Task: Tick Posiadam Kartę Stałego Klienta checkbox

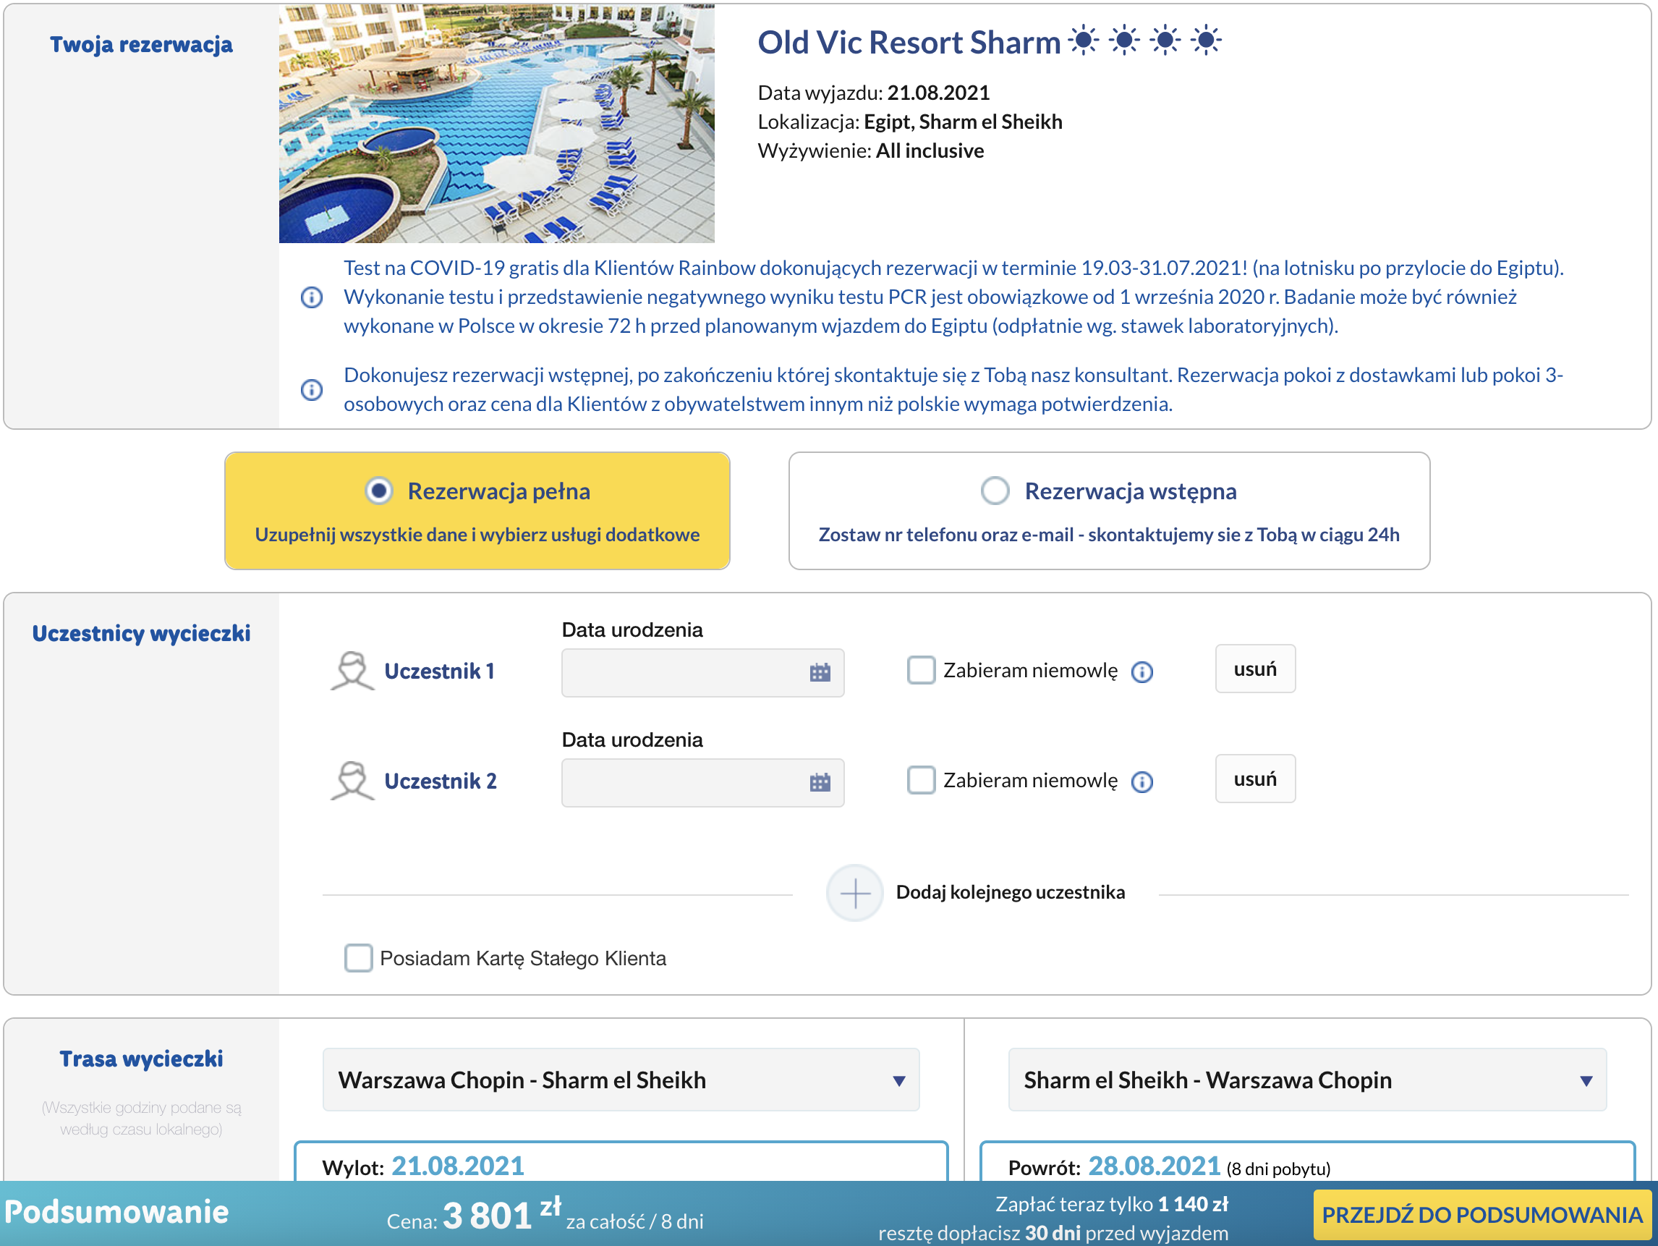Action: 358,957
